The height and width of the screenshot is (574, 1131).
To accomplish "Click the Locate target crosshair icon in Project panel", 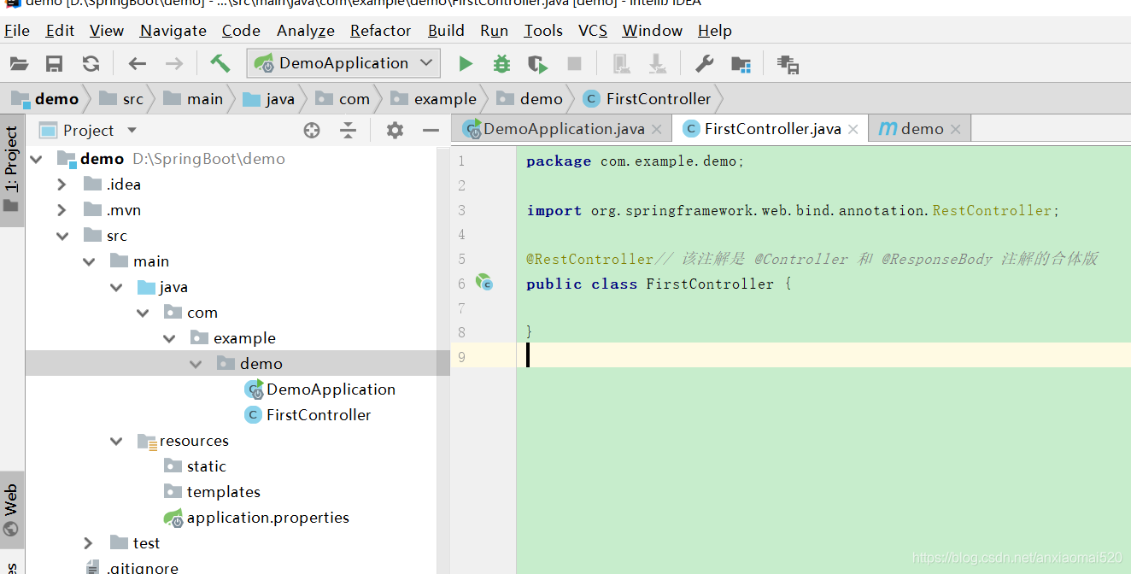I will [x=312, y=130].
